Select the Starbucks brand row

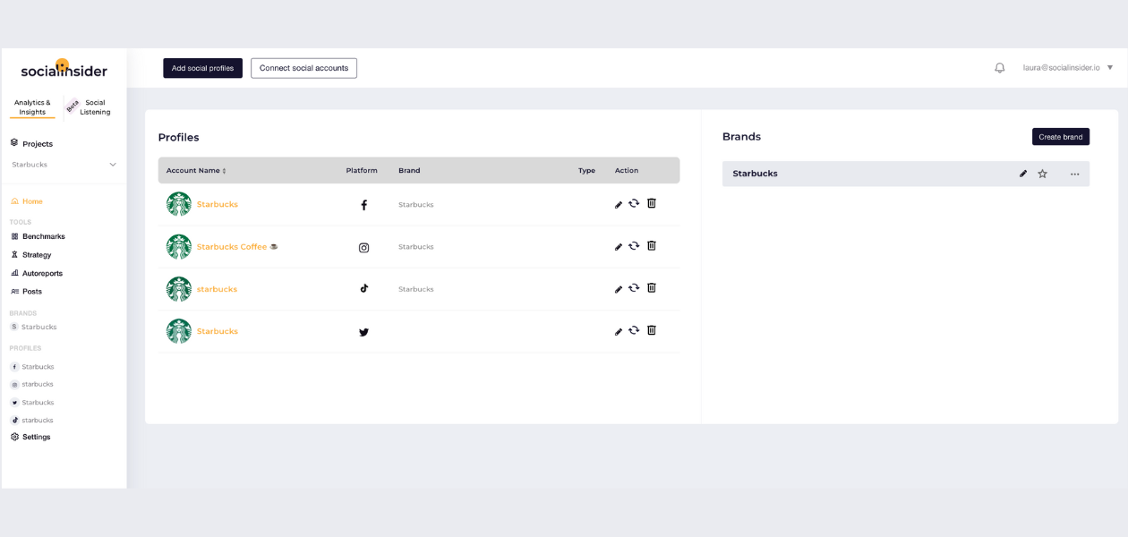(x=906, y=174)
